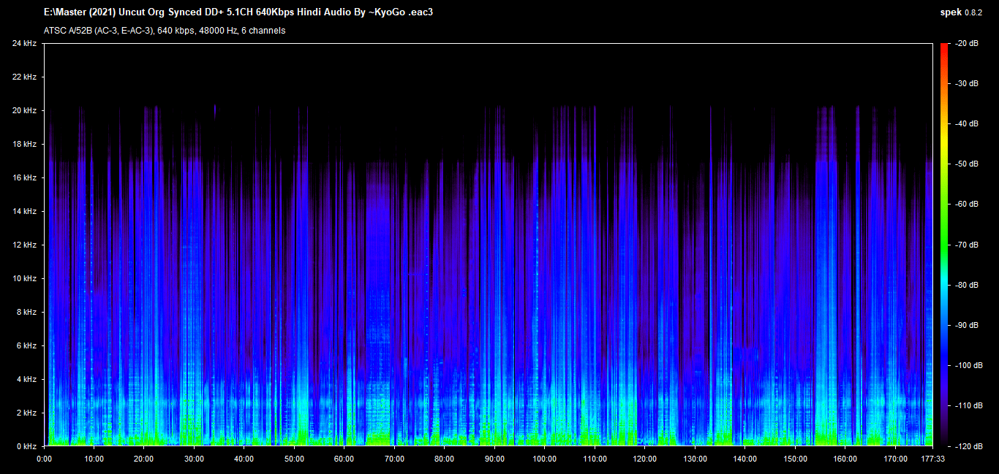Click the 6 kHz frequency axis label

26,346
